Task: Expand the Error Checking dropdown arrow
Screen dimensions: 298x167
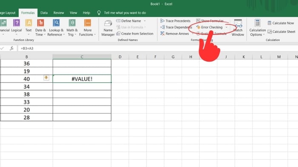Action: 226,27
